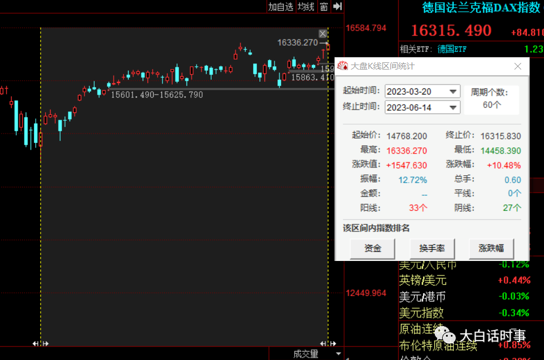Open the 德国ETF related link

tap(452, 50)
